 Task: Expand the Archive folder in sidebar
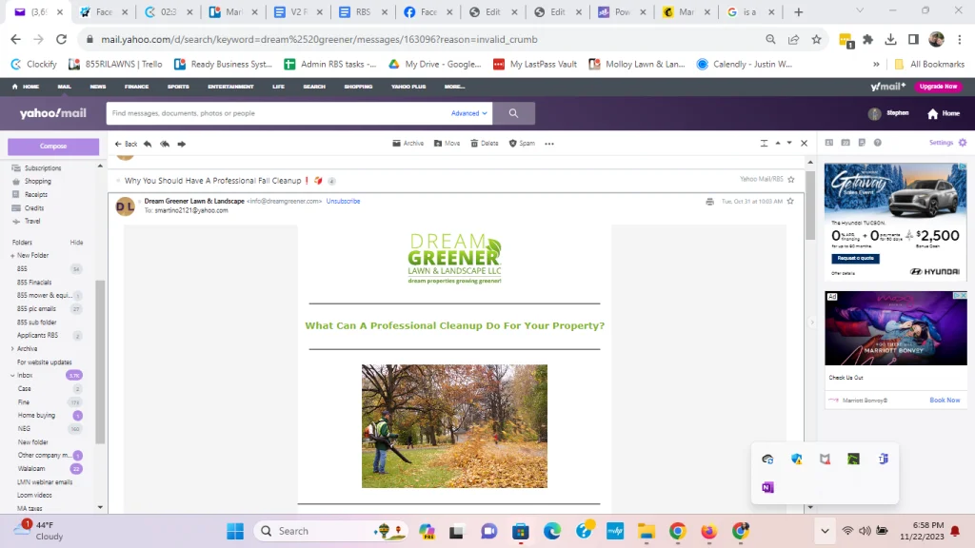coord(12,348)
